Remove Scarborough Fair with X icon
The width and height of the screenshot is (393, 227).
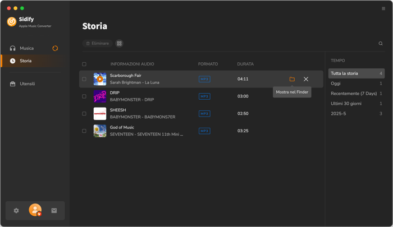click(x=306, y=79)
